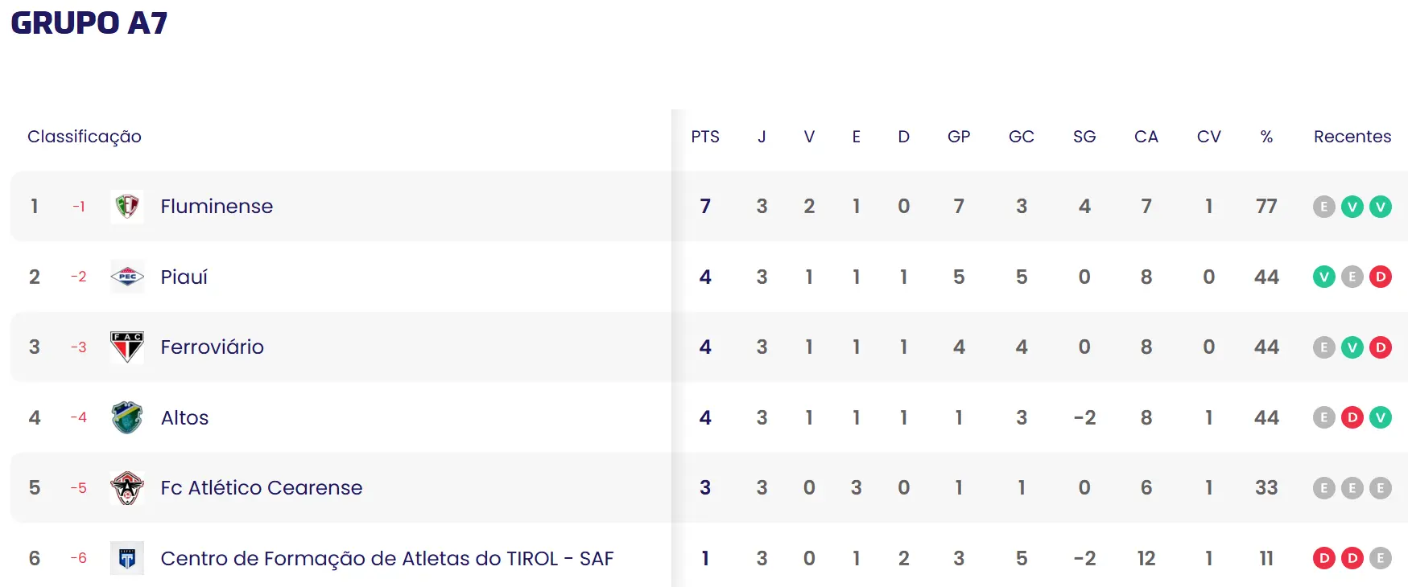The image size is (1408, 587).
Task: Open the Fluminense team link
Action: tap(217, 207)
